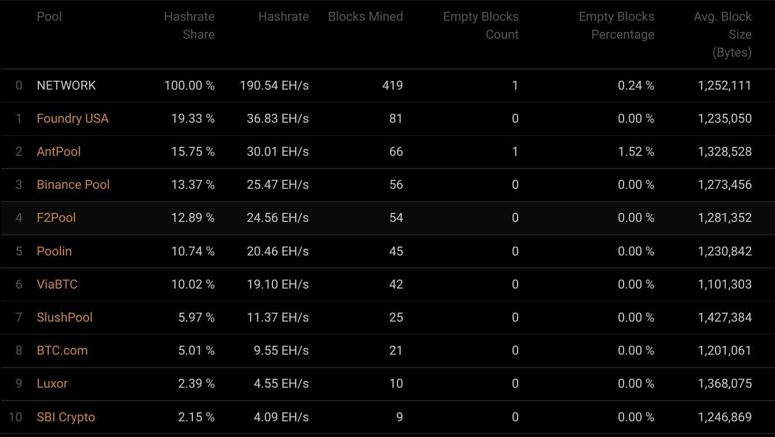The height and width of the screenshot is (437, 775).
Task: Click the 190.54 EH/s network hashrate cell
Action: pos(274,86)
